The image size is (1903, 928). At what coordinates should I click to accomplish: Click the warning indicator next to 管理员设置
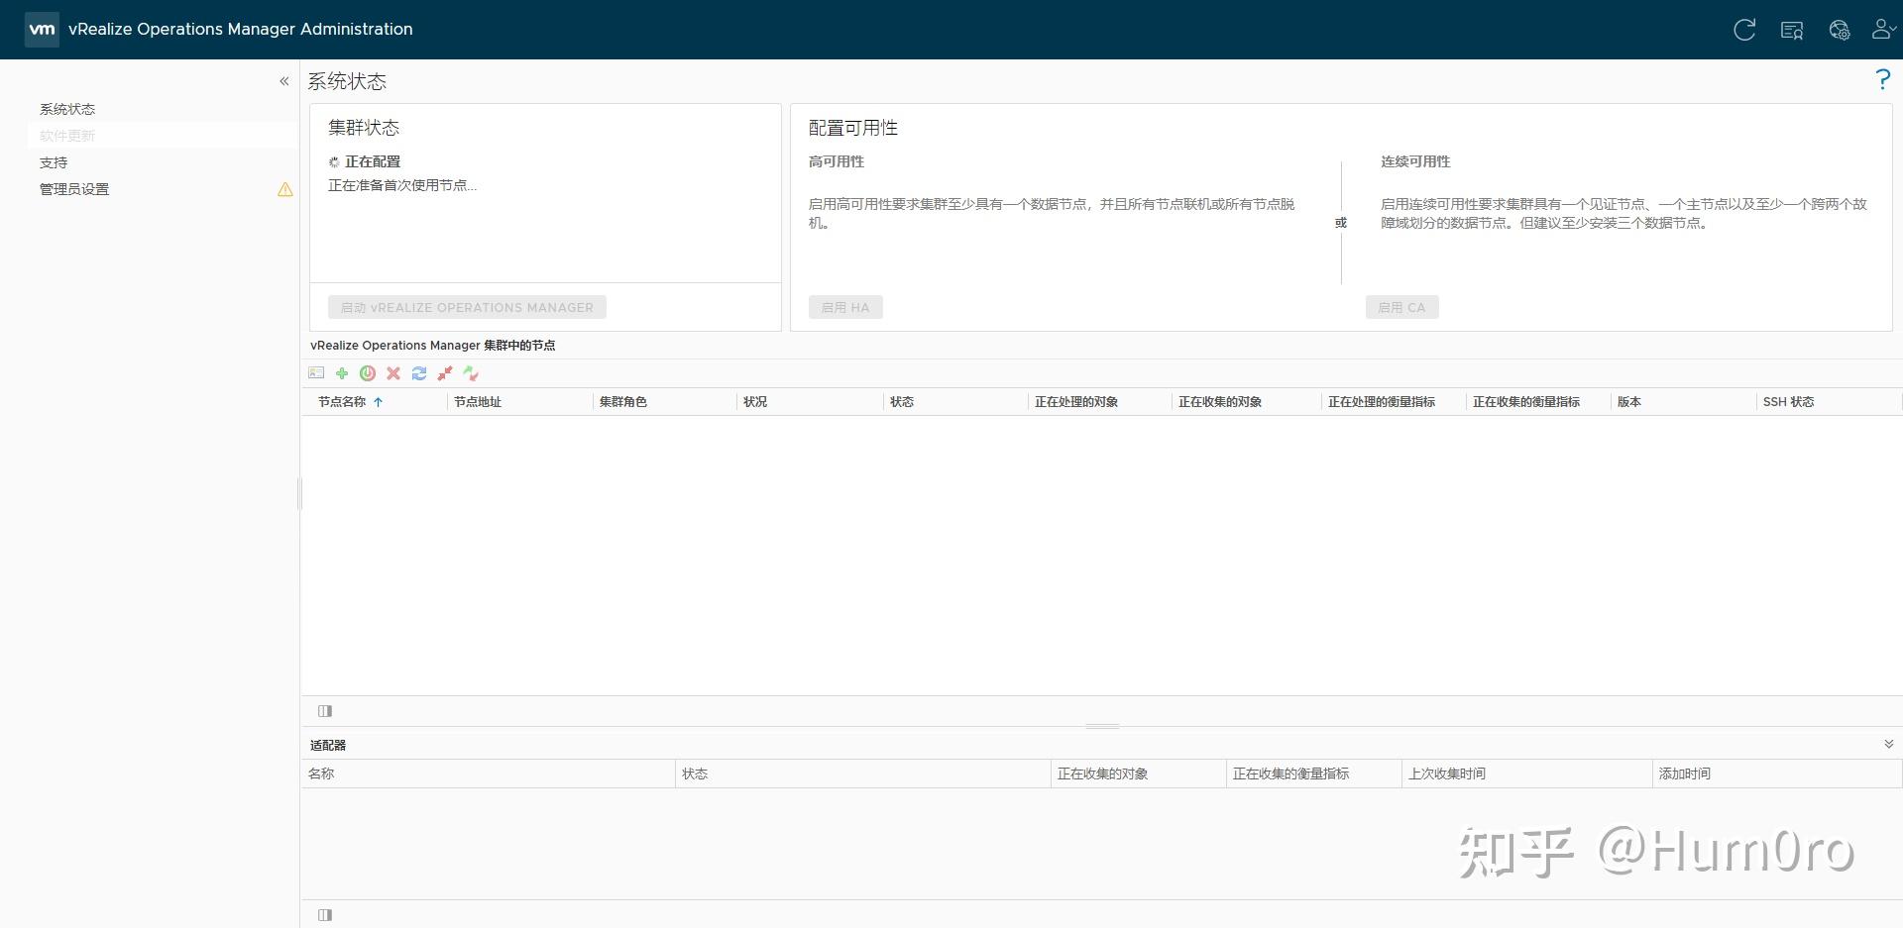pos(284,189)
